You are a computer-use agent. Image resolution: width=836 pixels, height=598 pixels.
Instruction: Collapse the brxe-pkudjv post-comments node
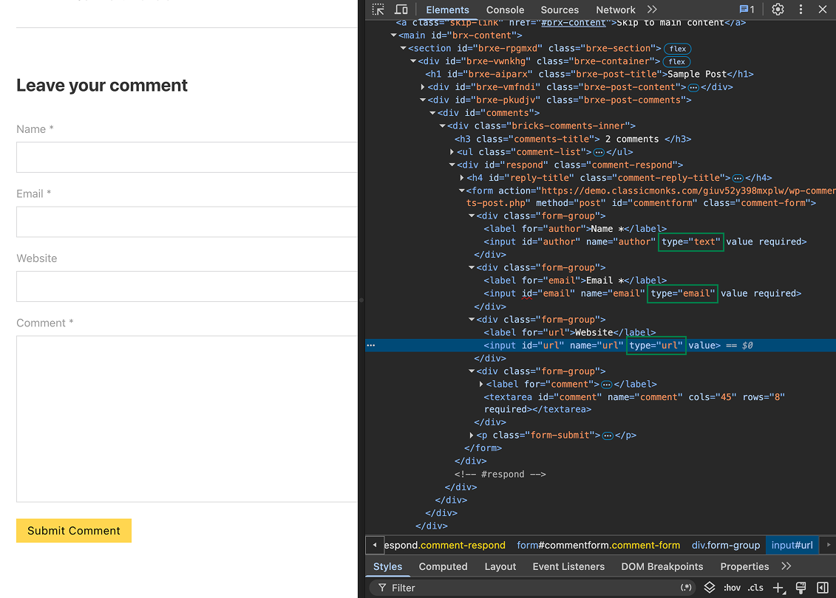(423, 100)
